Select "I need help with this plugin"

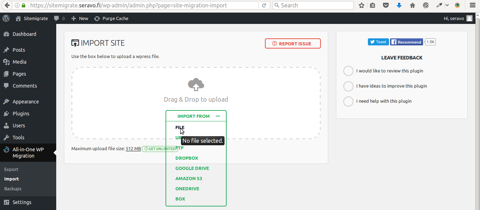point(348,101)
